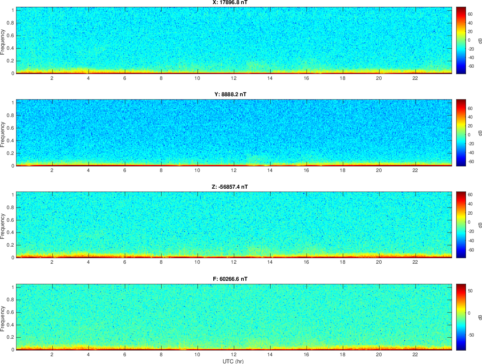Click the Frequency label of the Y plot

coord(3,134)
